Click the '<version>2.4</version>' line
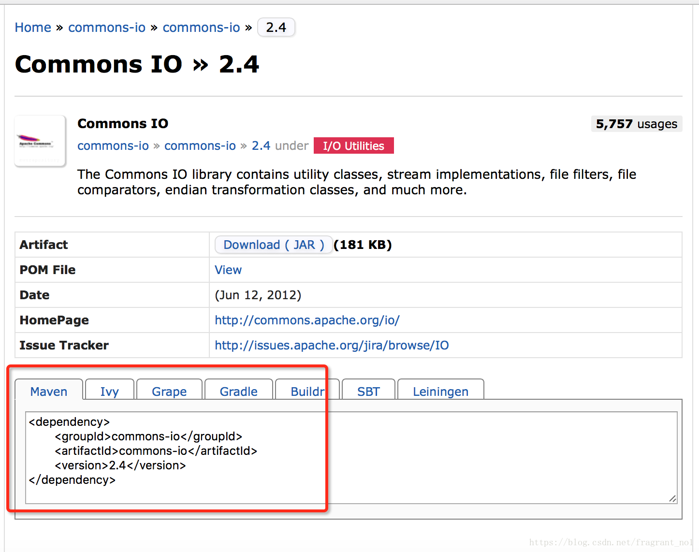The width and height of the screenshot is (699, 552). tap(120, 465)
